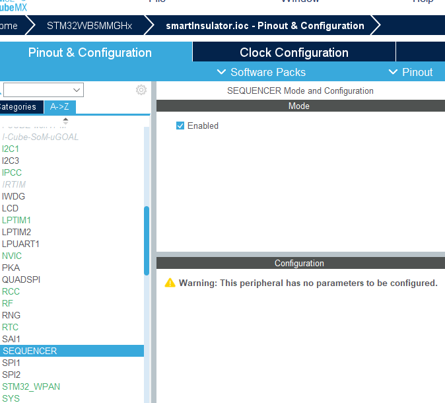Select NVIC in the list
The width and height of the screenshot is (445, 403).
click(x=12, y=256)
